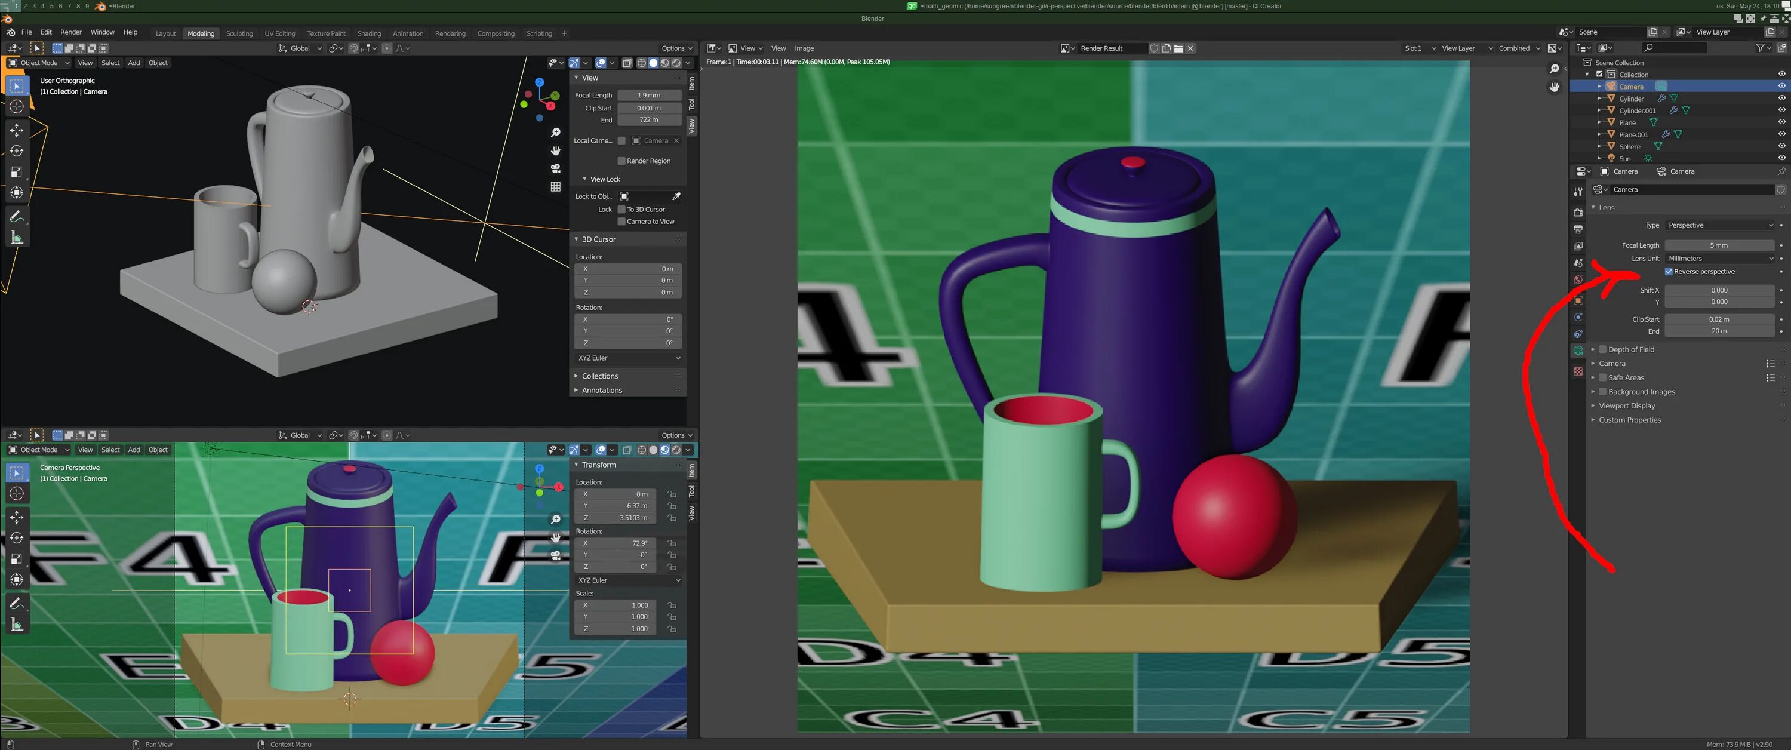Click eyedropper next to Lock to Object
Image resolution: width=1791 pixels, height=750 pixels.
(x=676, y=196)
